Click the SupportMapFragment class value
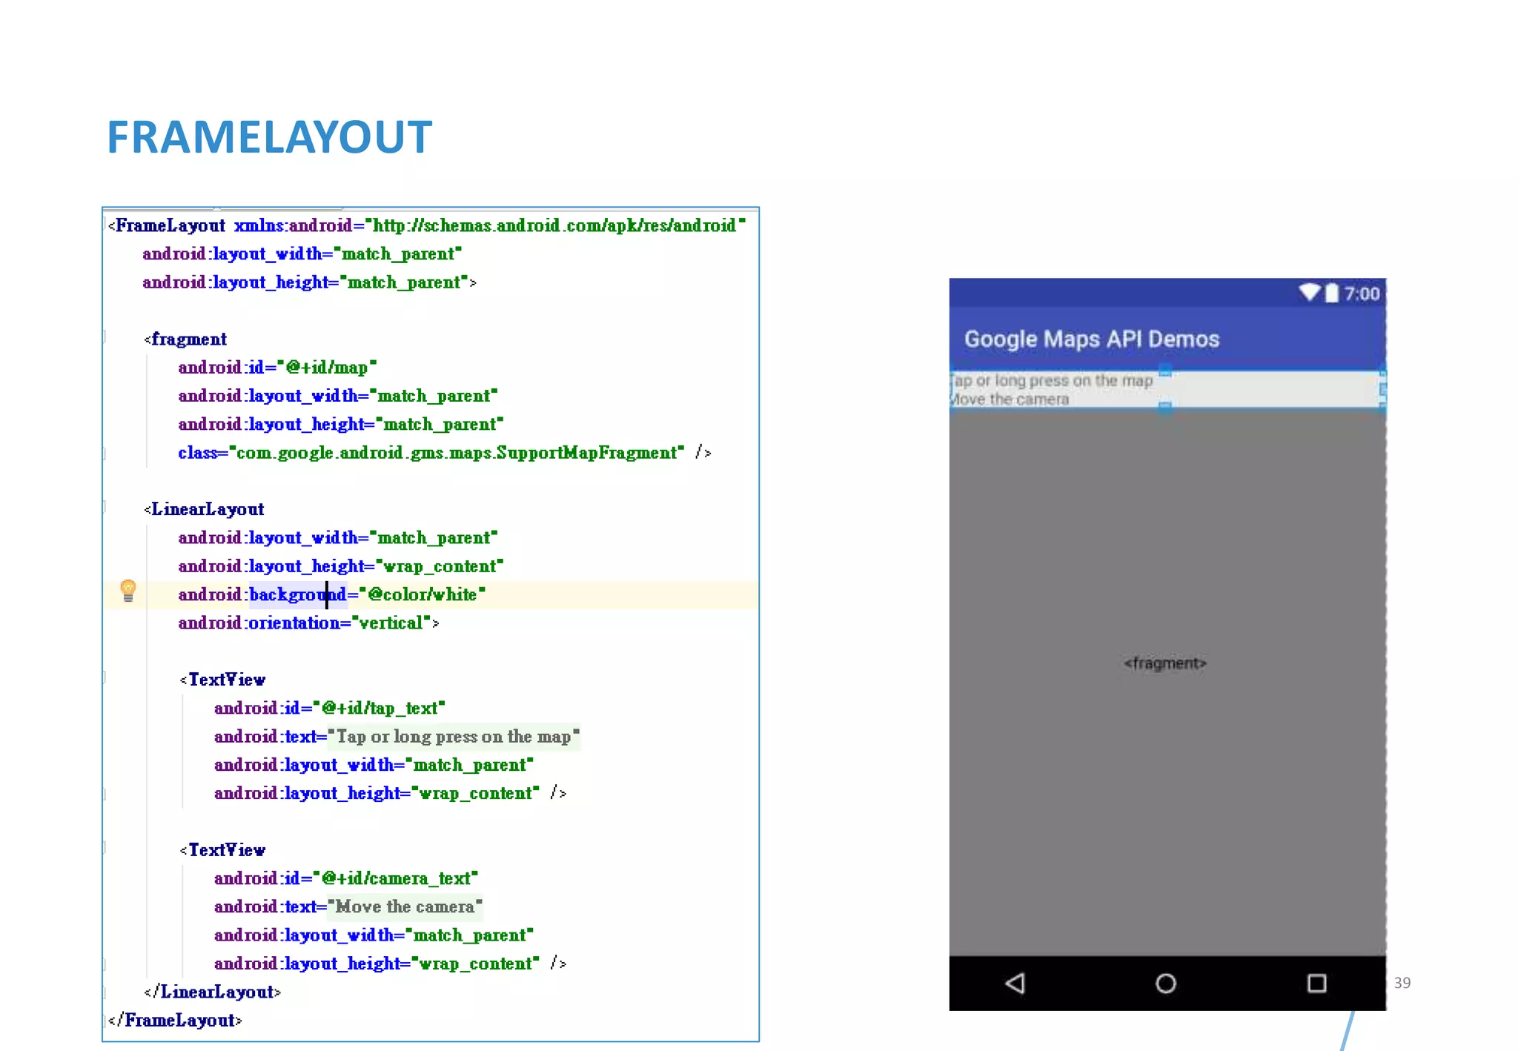Viewport: 1518px width, 1051px height. [x=456, y=453]
